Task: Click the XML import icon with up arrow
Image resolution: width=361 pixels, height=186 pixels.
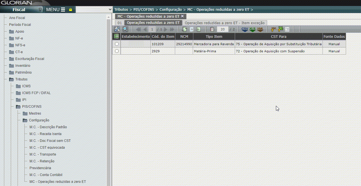Action: click(x=274, y=29)
